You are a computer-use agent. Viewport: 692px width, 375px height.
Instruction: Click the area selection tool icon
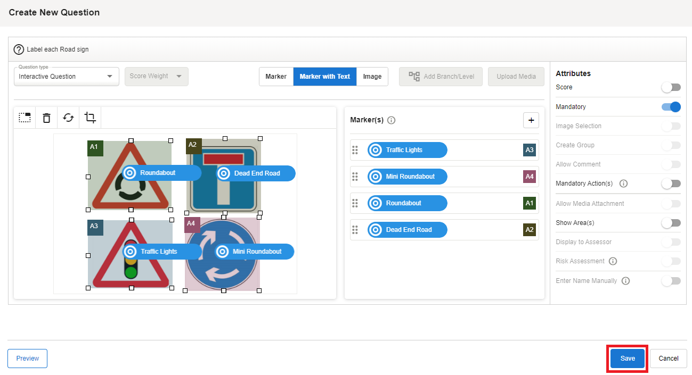point(25,118)
